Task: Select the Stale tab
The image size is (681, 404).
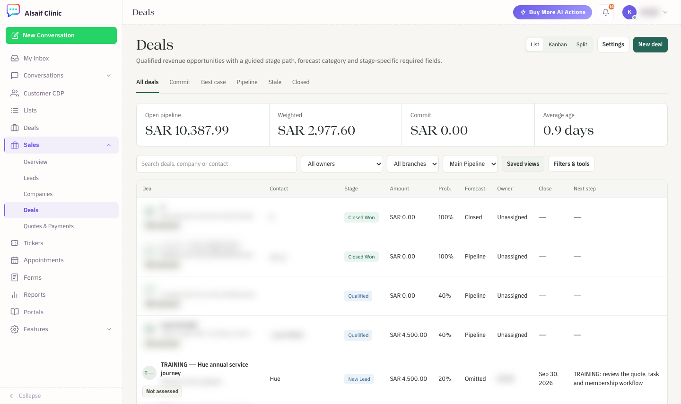Action: coord(275,82)
